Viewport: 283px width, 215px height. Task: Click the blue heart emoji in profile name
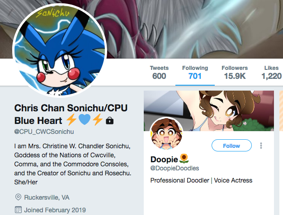[85, 119]
